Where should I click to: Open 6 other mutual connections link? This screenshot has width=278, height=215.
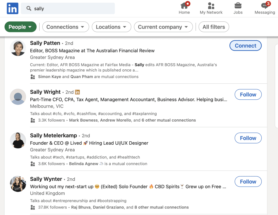(x=169, y=120)
